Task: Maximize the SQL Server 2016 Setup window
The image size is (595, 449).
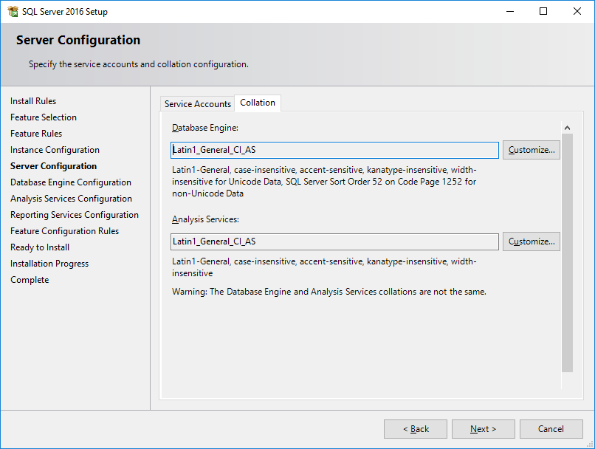Action: [543, 11]
